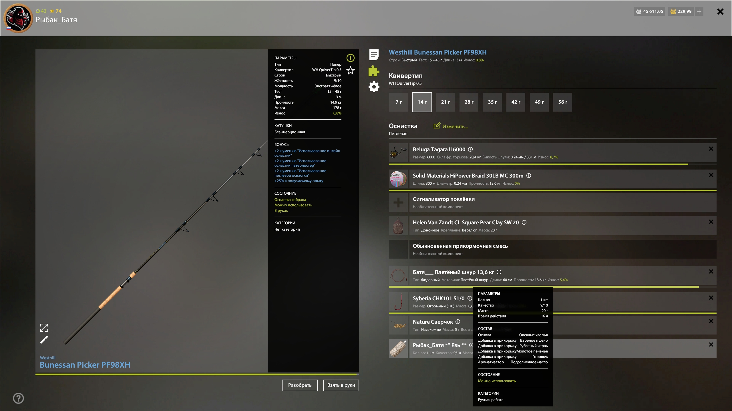
Task: Select the 56 г quivertip weight
Action: pyautogui.click(x=562, y=102)
